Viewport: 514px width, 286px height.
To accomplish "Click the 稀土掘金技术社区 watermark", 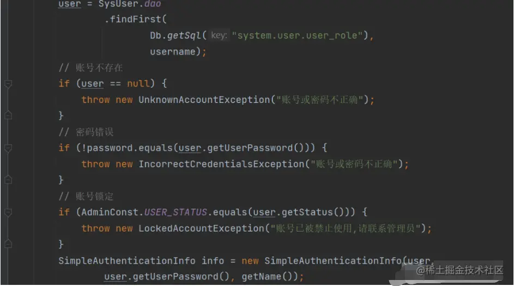I will pyautogui.click(x=459, y=270).
